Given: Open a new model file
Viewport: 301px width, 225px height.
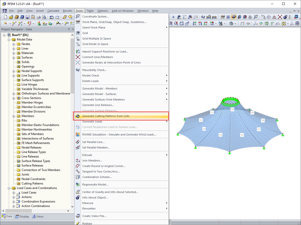Looking at the screenshot, I should tap(5, 17).
